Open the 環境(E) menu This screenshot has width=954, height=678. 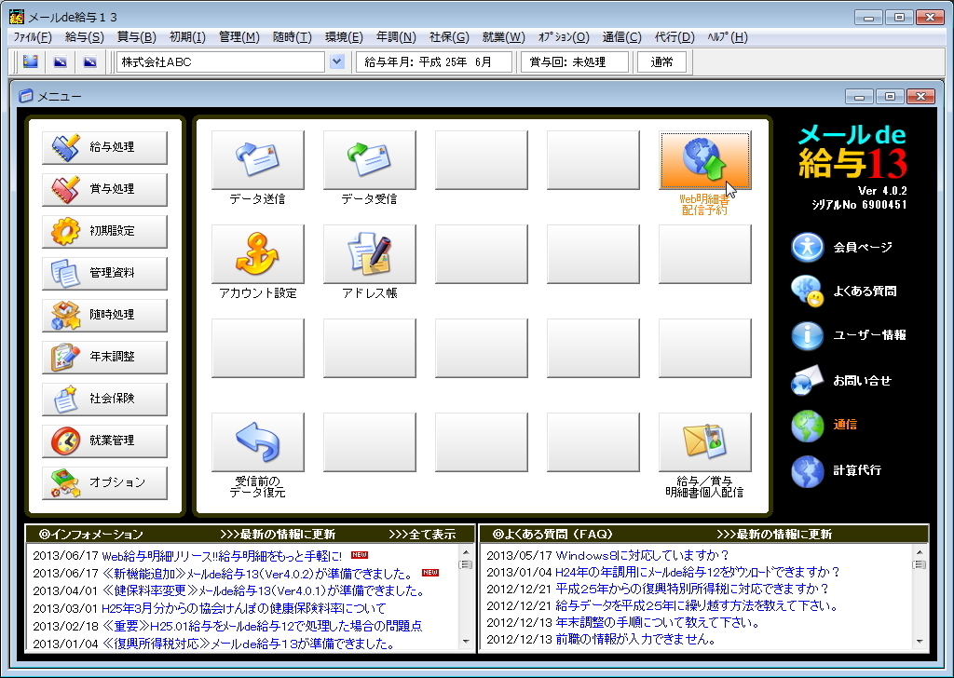(344, 37)
